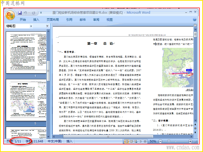This screenshot has width=203, height=152.
Task: Minimize the Word window
Action: (x=186, y=12)
